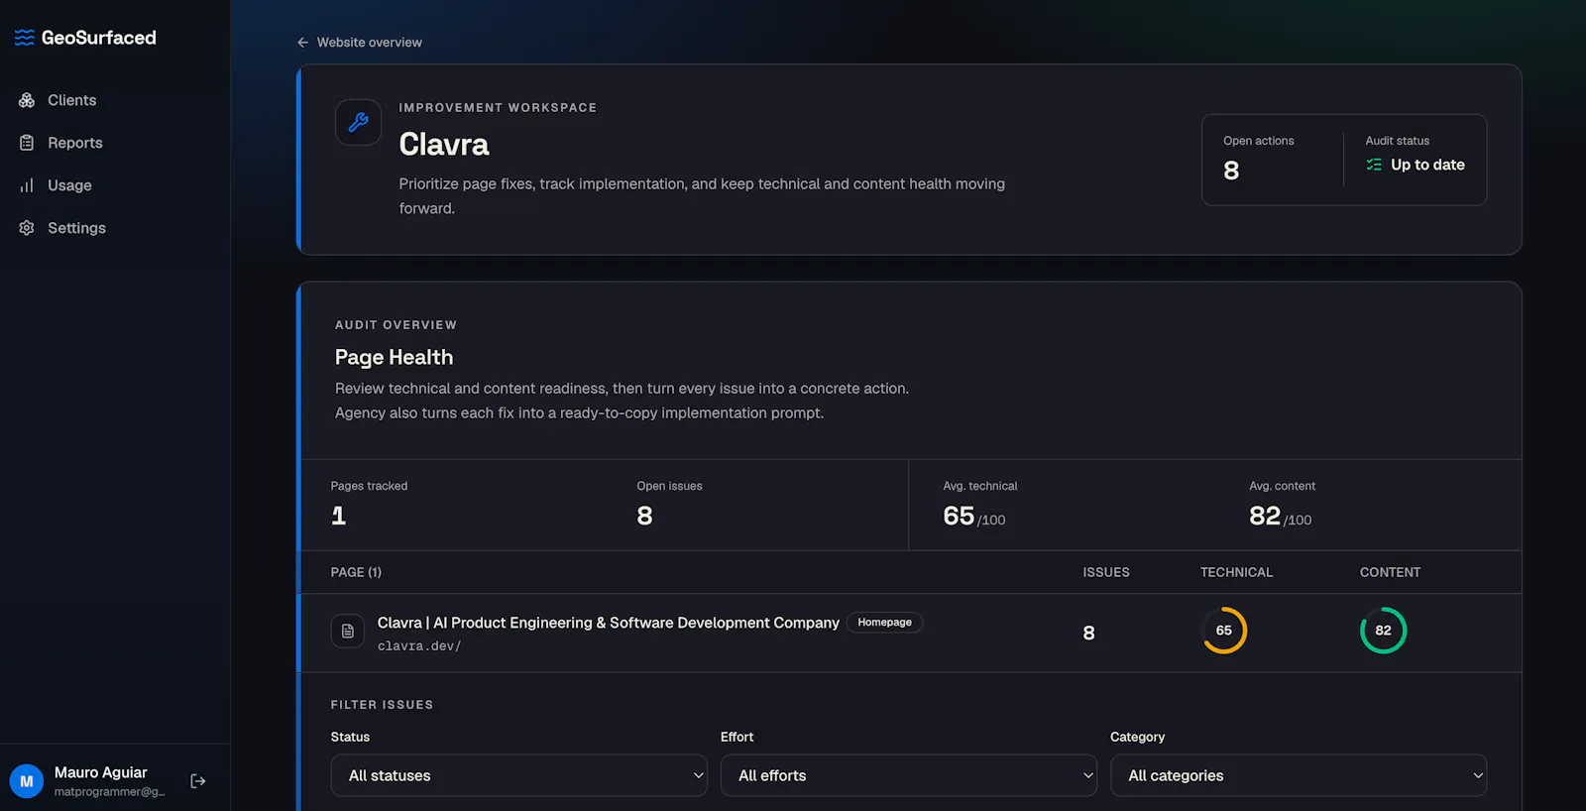This screenshot has width=1586, height=811.
Task: Click the document icon on Clavra page row
Action: coord(348,631)
